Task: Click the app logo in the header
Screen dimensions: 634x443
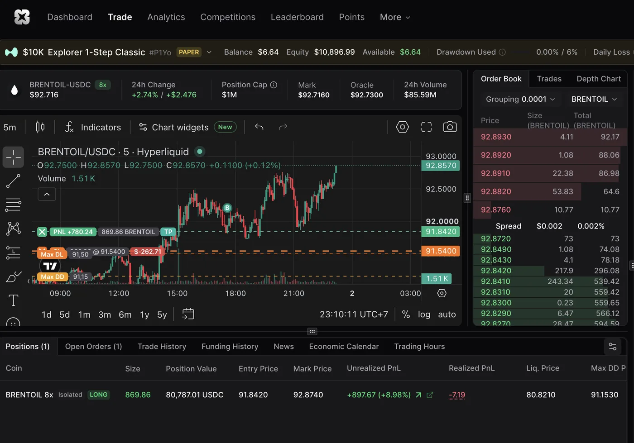Action: (x=22, y=17)
